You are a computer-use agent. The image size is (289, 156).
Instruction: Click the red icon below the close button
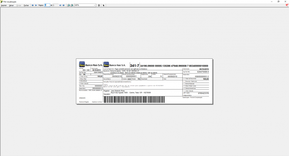(287, 5)
